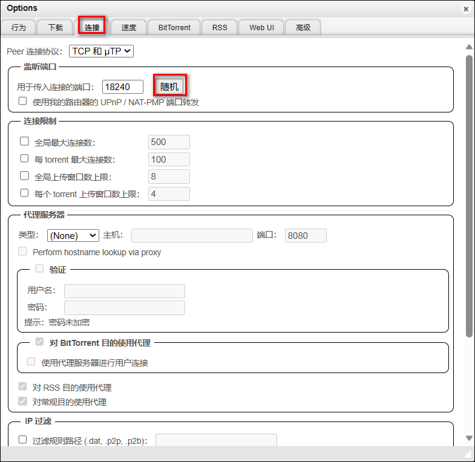This screenshot has height=462, width=475.
Task: Open the BitTorrent tab
Action: [174, 27]
